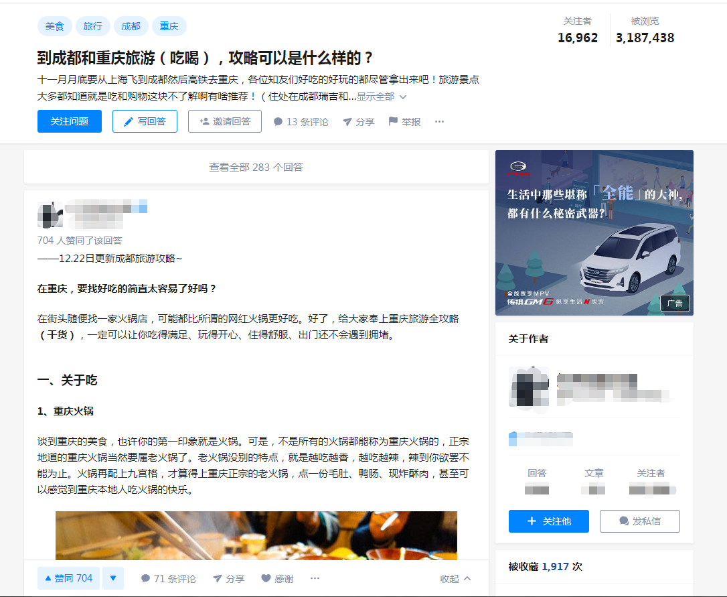Click the 发私信 message icon
The width and height of the screenshot is (727, 597).
click(x=623, y=521)
